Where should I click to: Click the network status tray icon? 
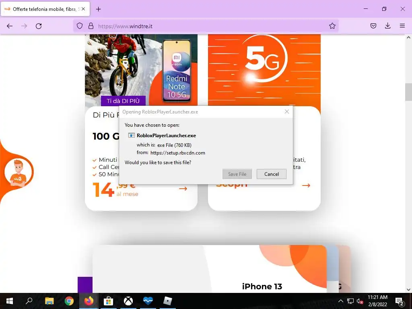click(350, 301)
